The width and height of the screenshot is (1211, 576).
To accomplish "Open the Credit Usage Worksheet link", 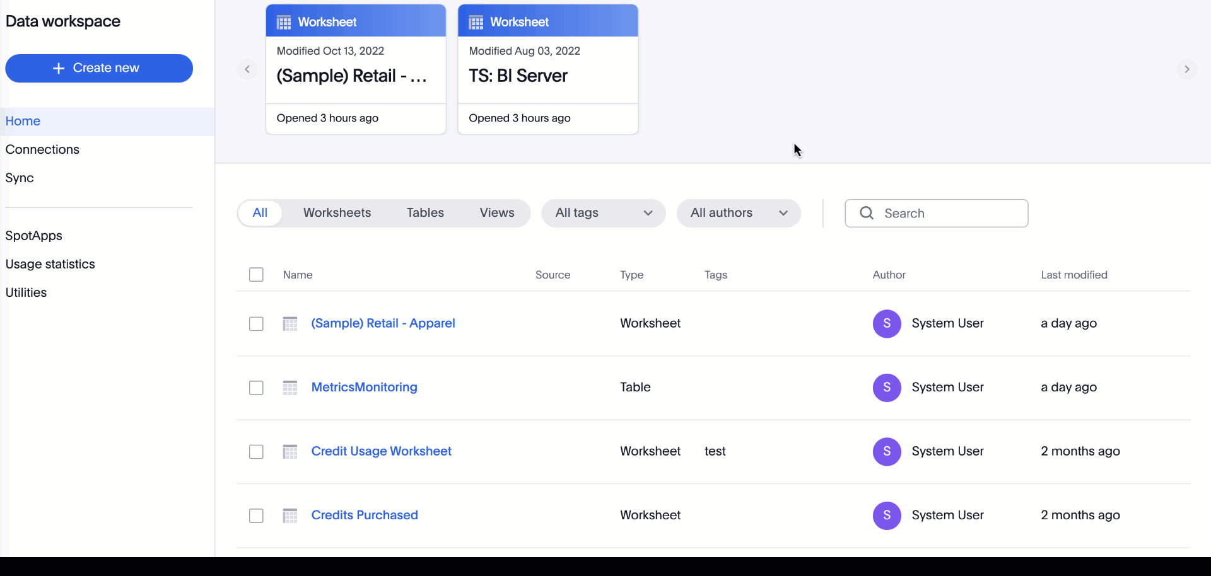I will [x=381, y=451].
